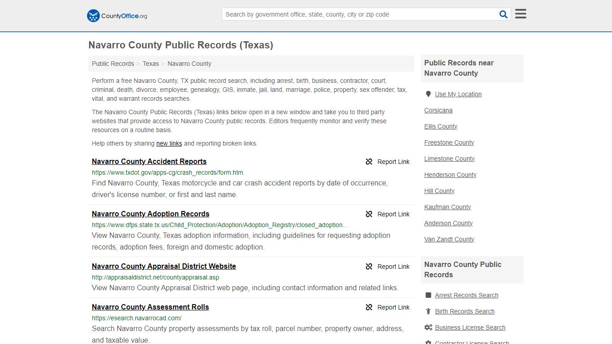Image resolution: width=612 pixels, height=344 pixels.
Task: Go to Texas breadcrumb
Action: [x=151, y=64]
